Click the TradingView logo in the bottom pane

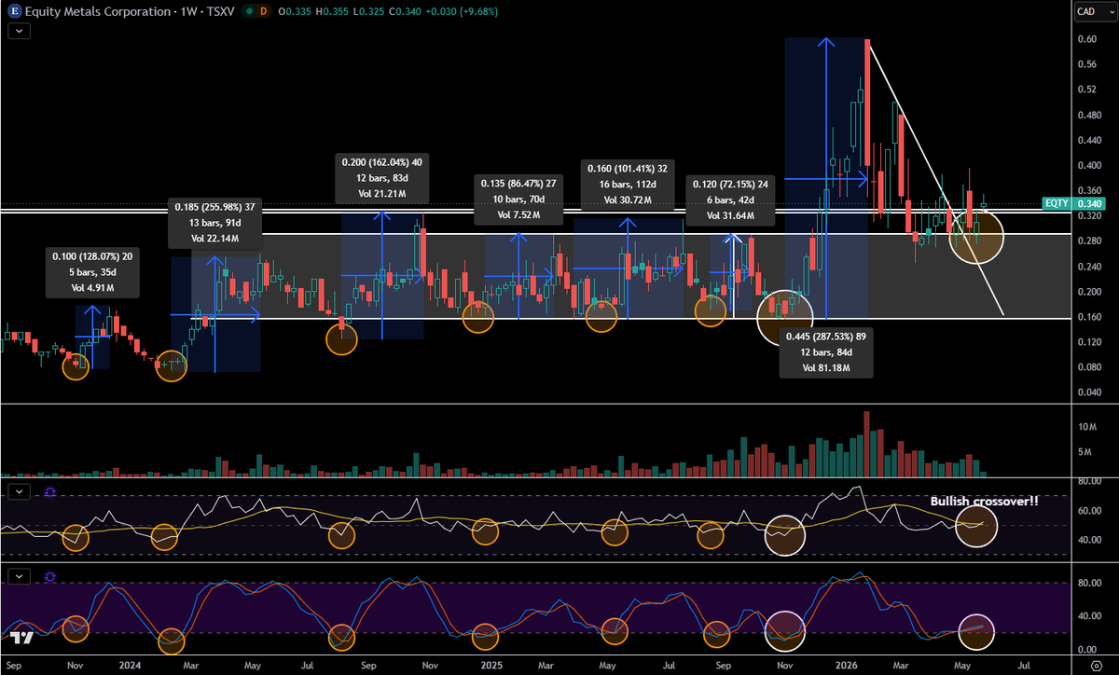(x=23, y=639)
